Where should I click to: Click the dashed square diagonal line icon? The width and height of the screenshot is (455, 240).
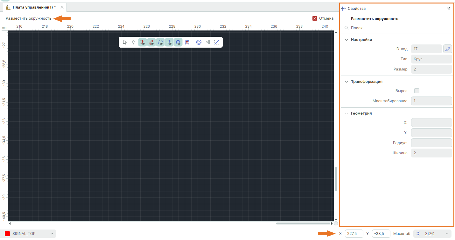click(217, 42)
